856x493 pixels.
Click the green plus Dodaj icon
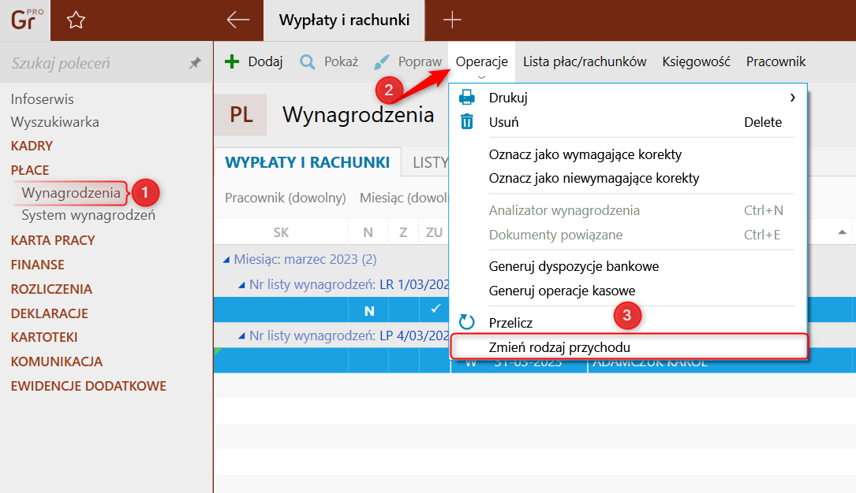(x=232, y=61)
